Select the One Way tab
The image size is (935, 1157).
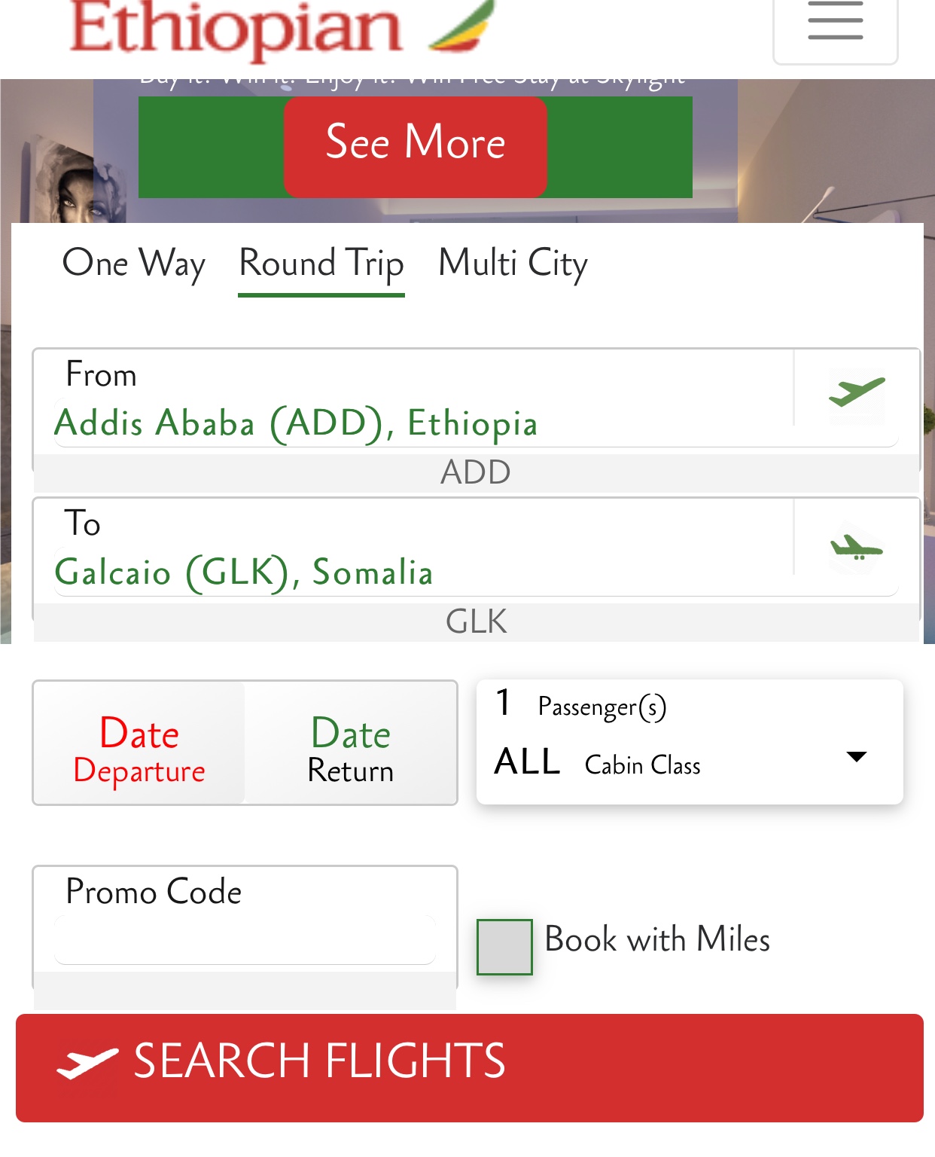(133, 264)
